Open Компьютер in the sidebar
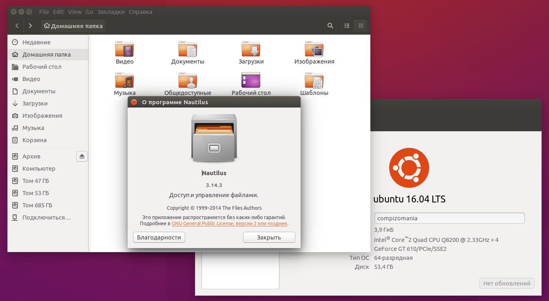This screenshot has height=301, width=549. click(48, 169)
